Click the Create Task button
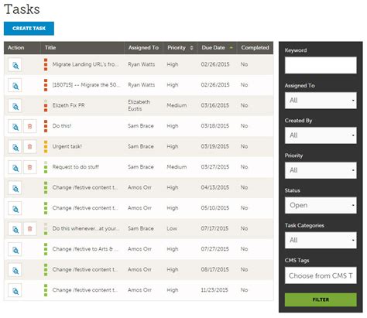367x318 pixels. pyautogui.click(x=29, y=29)
